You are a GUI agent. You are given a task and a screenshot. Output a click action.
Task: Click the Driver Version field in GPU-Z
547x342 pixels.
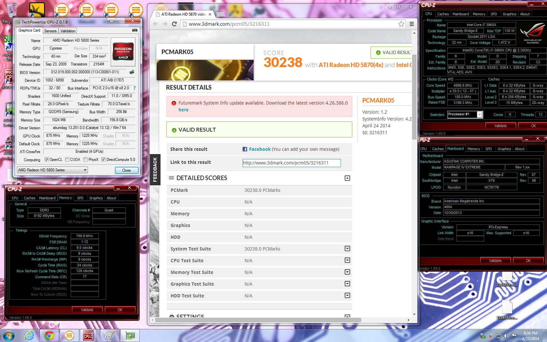tap(90, 128)
